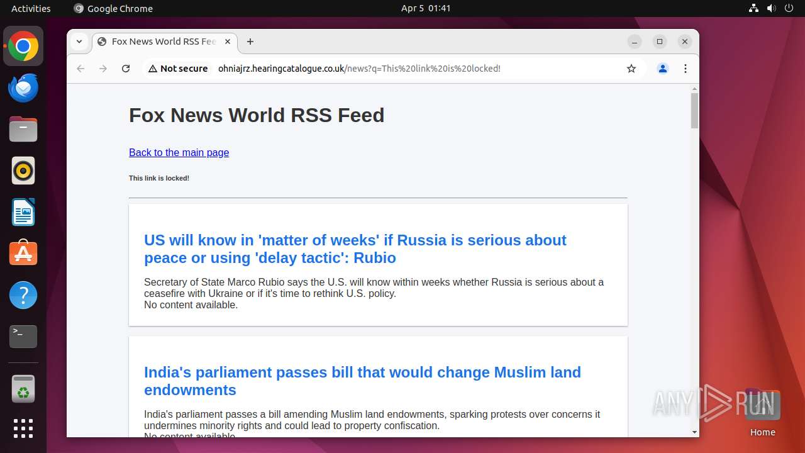This screenshot has height=453, width=805.
Task: Open the Help icon in dock
Action: 23,295
